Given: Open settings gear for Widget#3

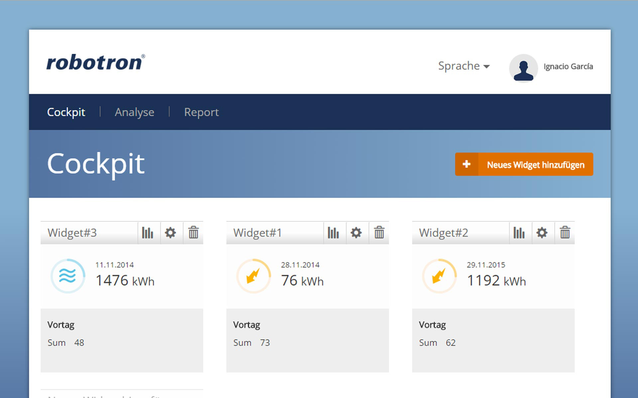Looking at the screenshot, I should 170,233.
